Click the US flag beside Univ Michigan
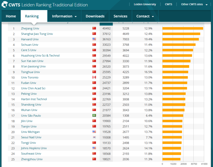 (x=94, y=132)
